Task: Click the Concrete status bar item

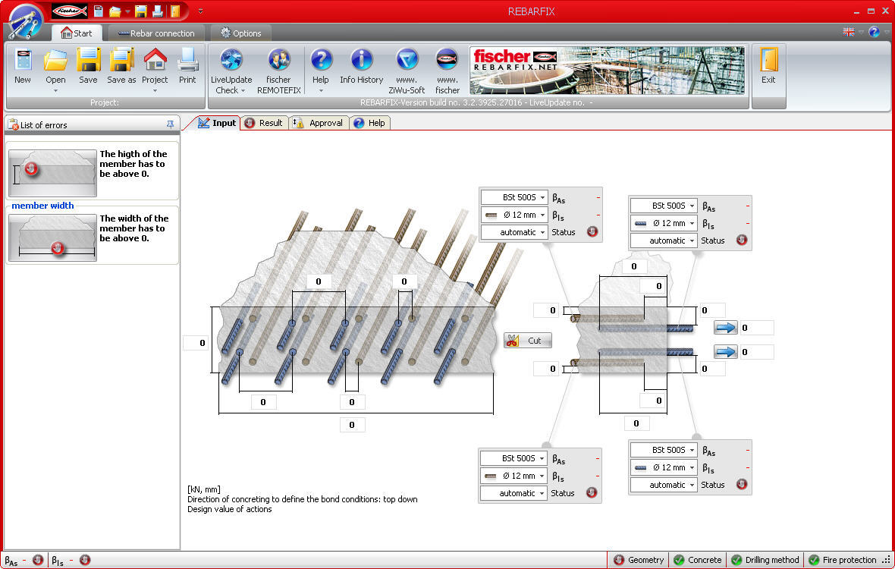Action: pyautogui.click(x=698, y=560)
